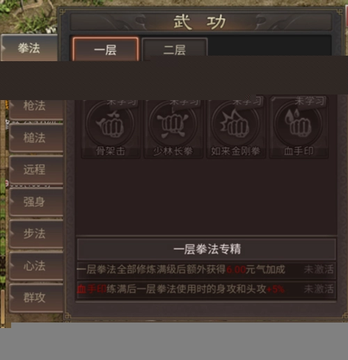Select the 骨架击 fist skill icon
This screenshot has height=360, width=348.
click(x=111, y=123)
